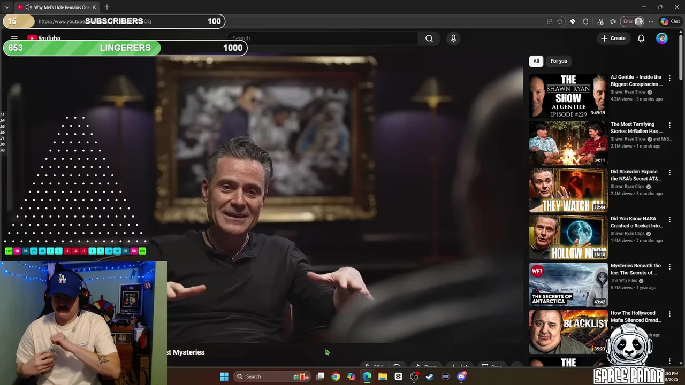Screen dimensions: 685x385
Task: Open File Explorer from taskbar
Action: click(383, 376)
